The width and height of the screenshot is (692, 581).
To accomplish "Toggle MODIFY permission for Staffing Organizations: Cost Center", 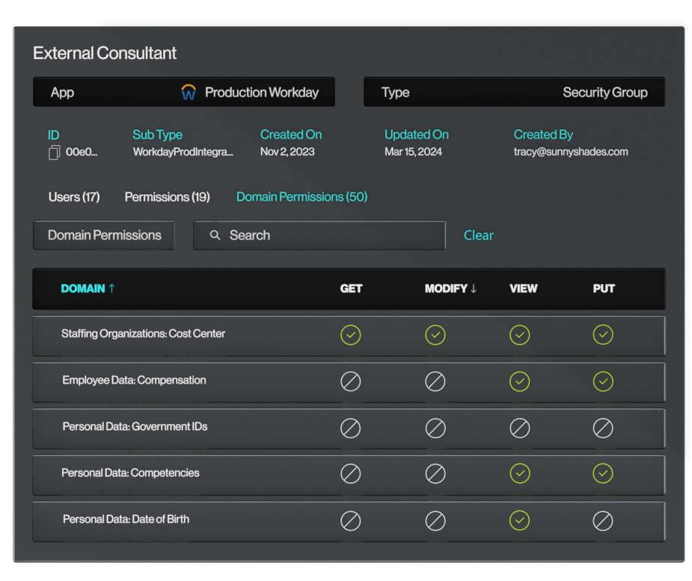I will pyautogui.click(x=435, y=335).
